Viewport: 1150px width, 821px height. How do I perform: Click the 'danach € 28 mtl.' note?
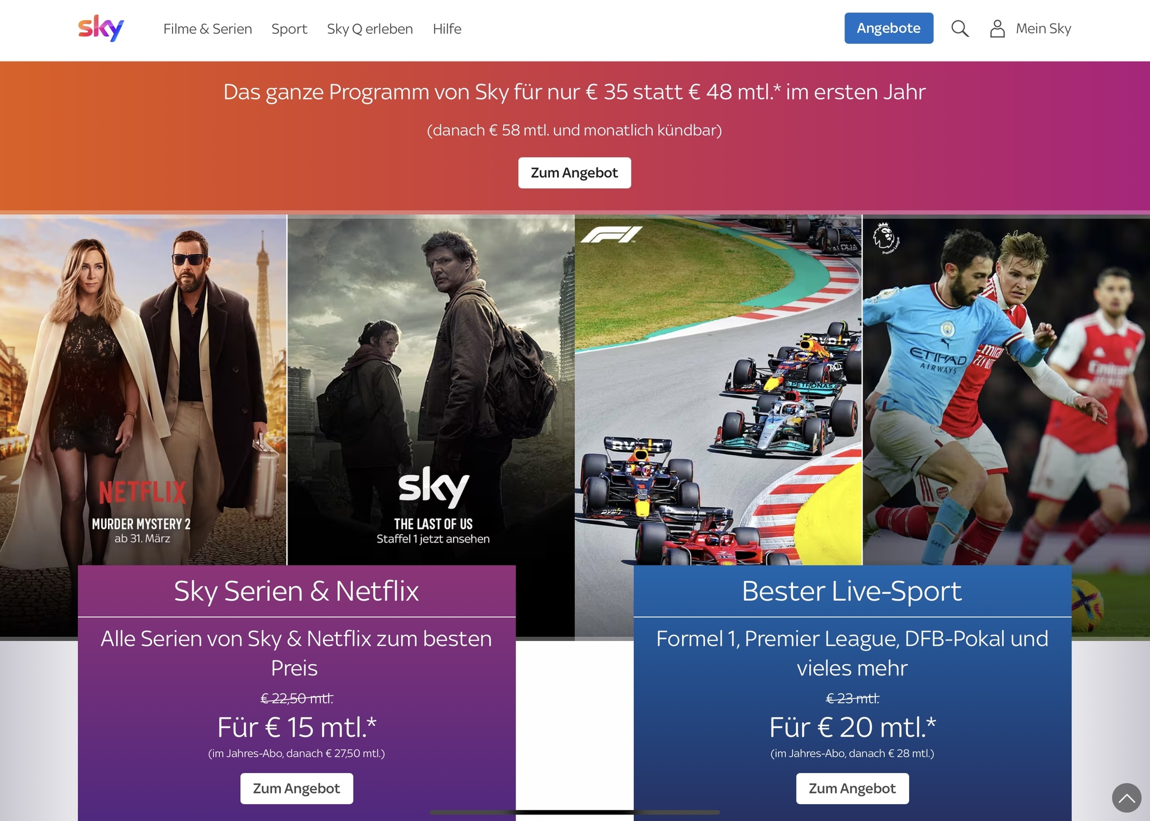(852, 753)
